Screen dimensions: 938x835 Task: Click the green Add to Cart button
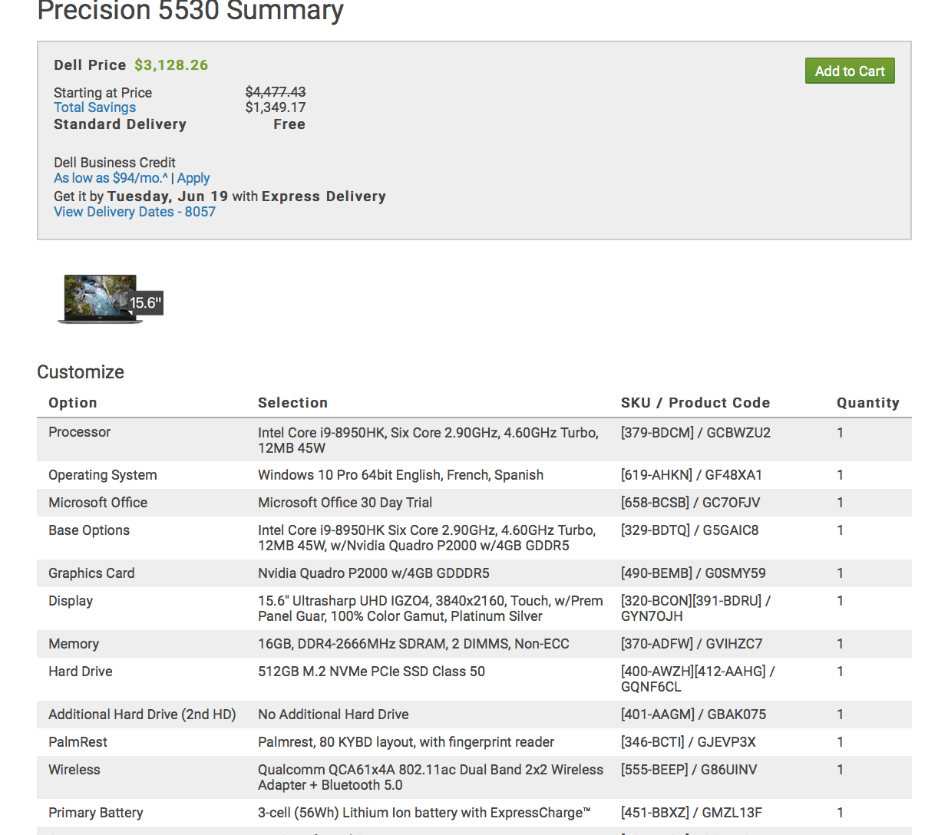(850, 71)
